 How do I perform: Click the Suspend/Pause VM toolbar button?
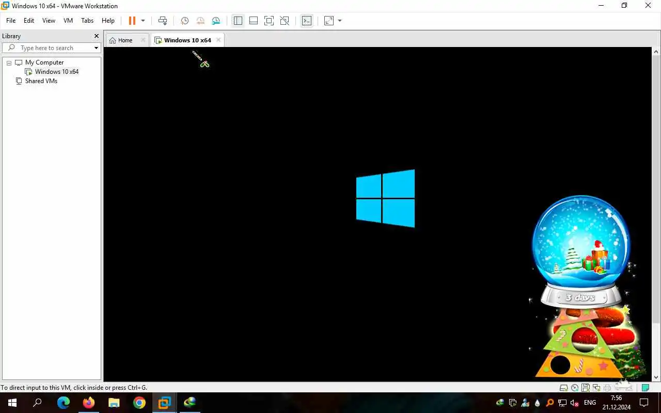click(x=132, y=21)
